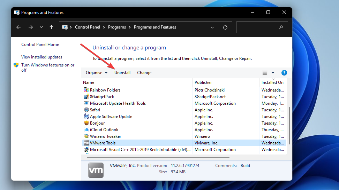Click Piotr Chodzinski publisher cell

click(x=210, y=90)
